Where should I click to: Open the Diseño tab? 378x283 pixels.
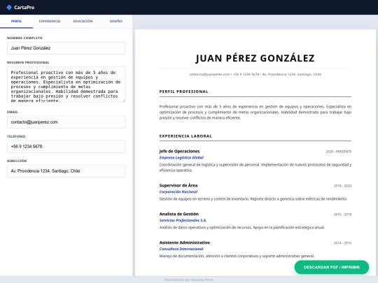click(116, 21)
